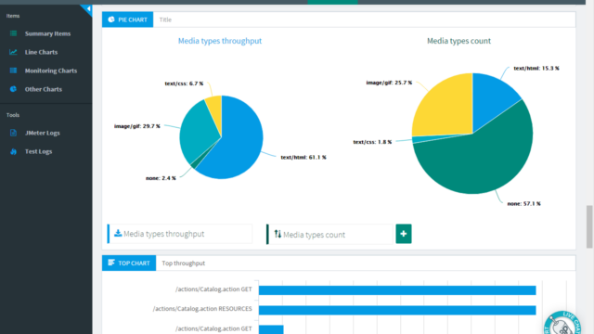Click the Media types throughput chart title
The image size is (594, 334).
(220, 41)
